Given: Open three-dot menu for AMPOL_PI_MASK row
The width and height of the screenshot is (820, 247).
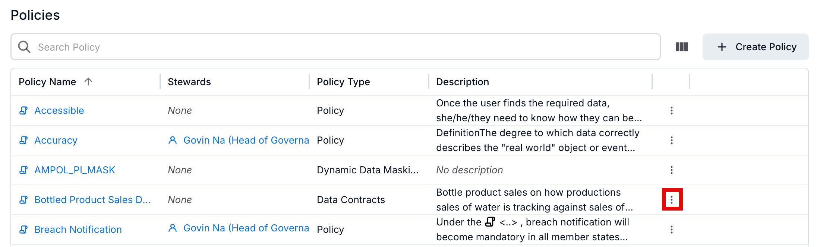Looking at the screenshot, I should point(672,170).
